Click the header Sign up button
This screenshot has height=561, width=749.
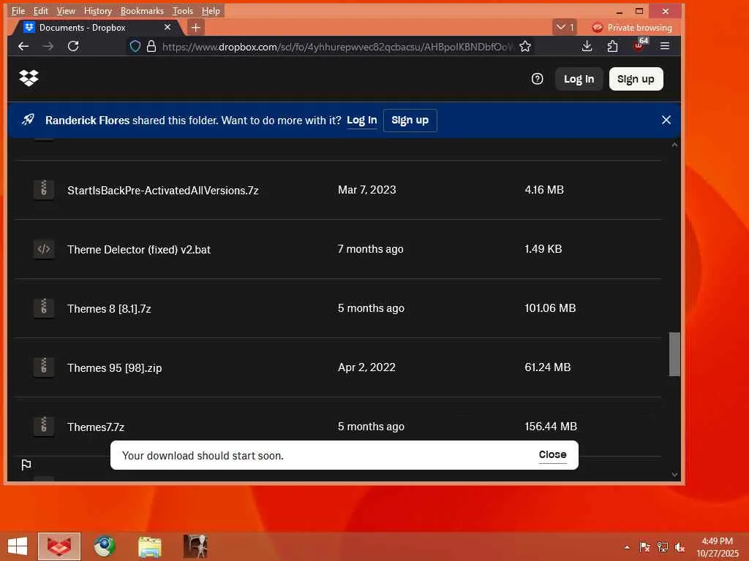636,79
